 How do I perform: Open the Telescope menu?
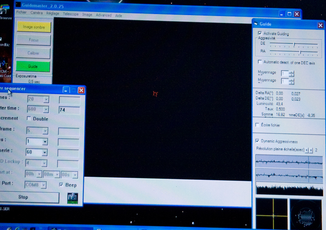71,14
